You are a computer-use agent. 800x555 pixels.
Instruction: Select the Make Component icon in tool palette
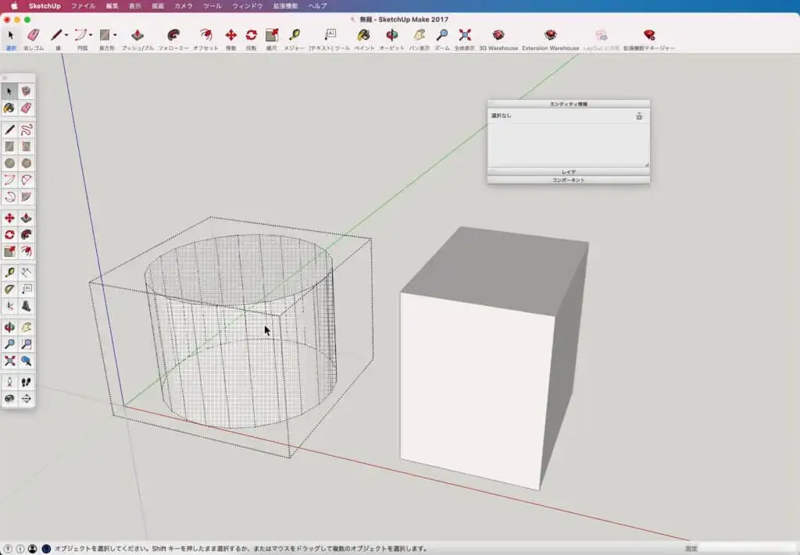26,91
